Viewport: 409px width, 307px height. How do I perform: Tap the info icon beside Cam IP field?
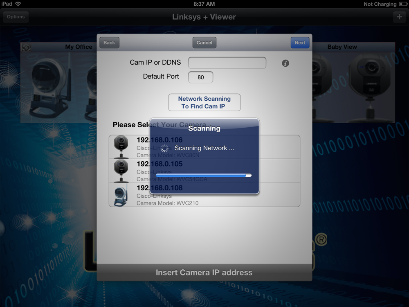285,63
